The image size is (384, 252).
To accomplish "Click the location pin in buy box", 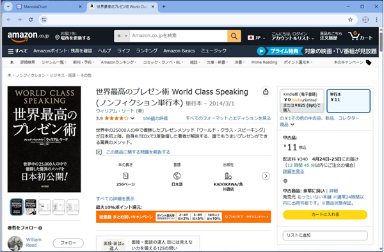I will (x=285, y=181).
